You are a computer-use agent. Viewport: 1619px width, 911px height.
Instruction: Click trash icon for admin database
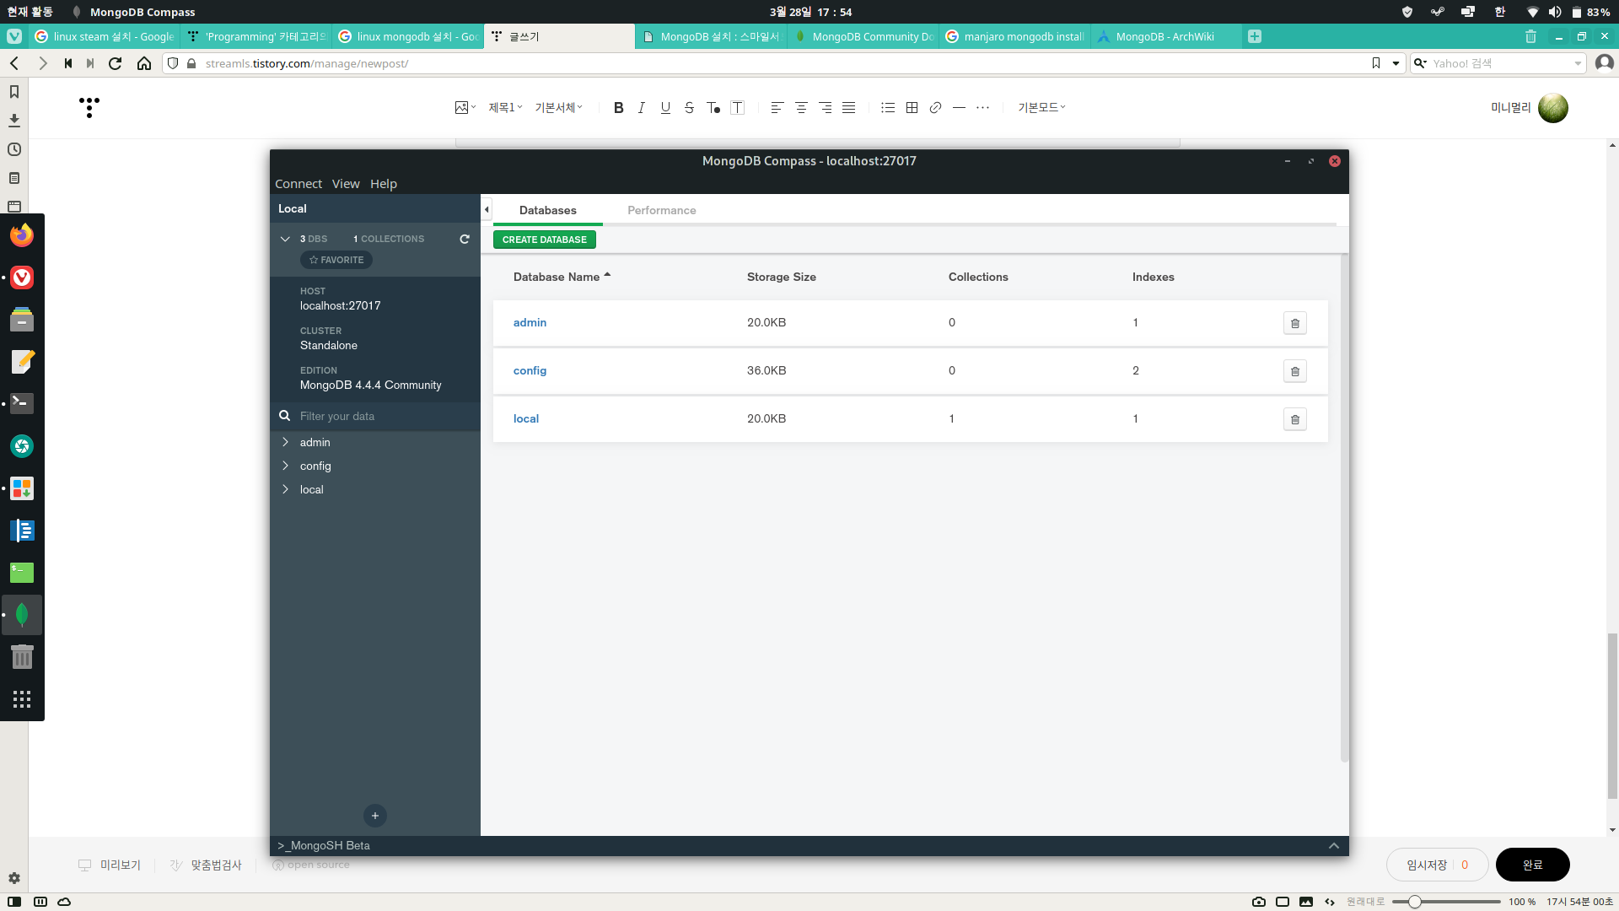coord(1294,323)
